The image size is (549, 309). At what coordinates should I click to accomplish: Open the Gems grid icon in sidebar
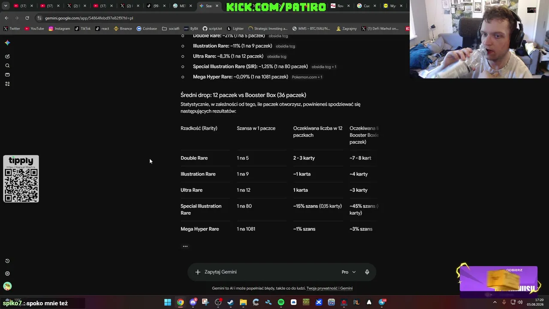tap(7, 84)
